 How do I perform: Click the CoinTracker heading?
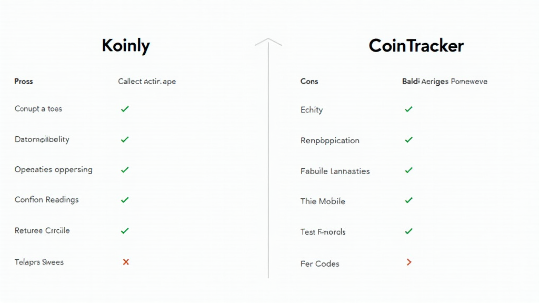tap(416, 46)
